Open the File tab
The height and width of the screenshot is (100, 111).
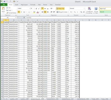(4, 5)
